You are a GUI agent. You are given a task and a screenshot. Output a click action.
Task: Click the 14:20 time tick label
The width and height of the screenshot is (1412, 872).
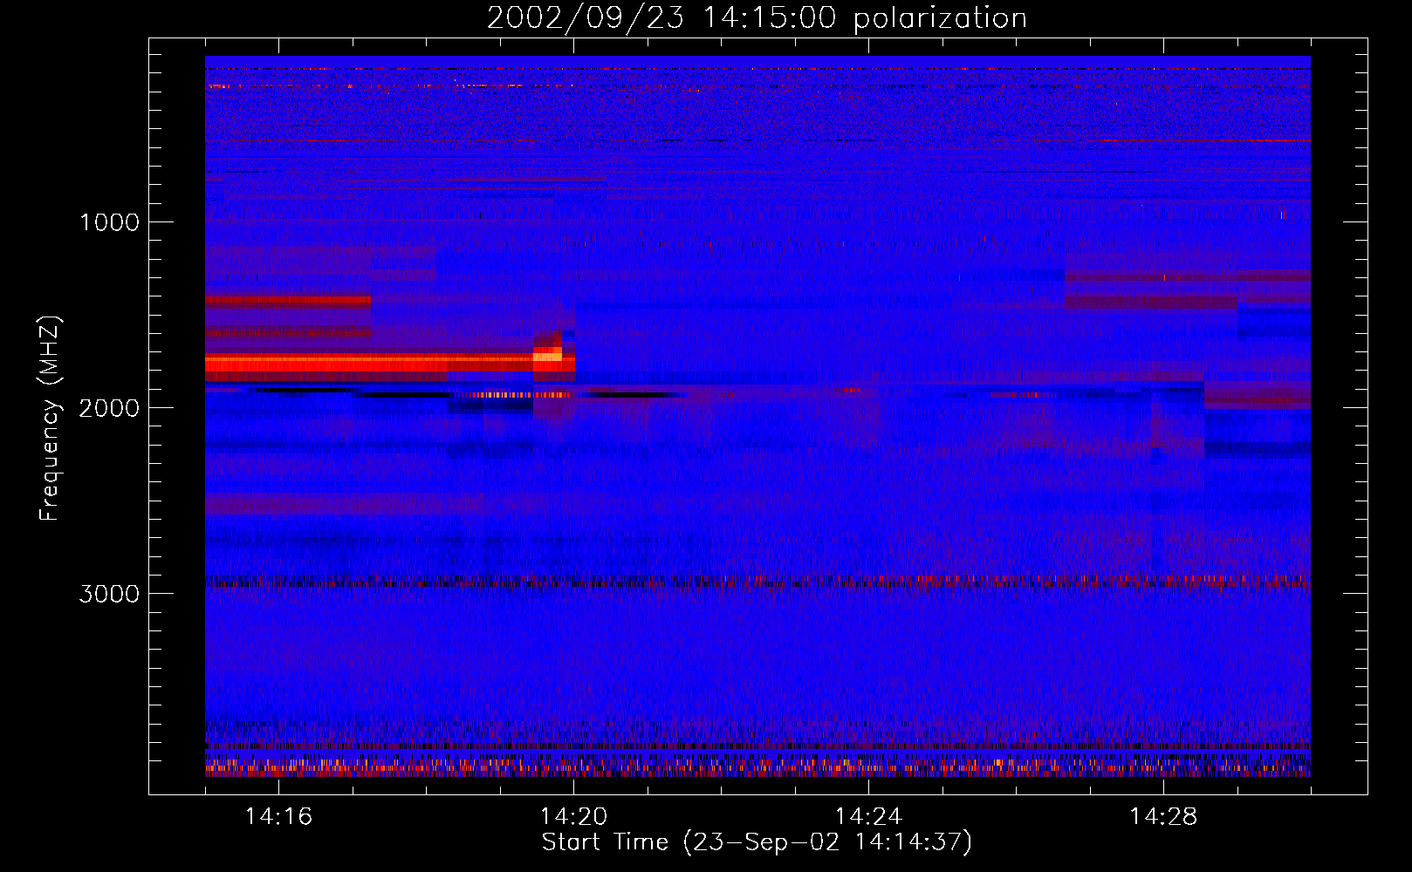point(573,816)
